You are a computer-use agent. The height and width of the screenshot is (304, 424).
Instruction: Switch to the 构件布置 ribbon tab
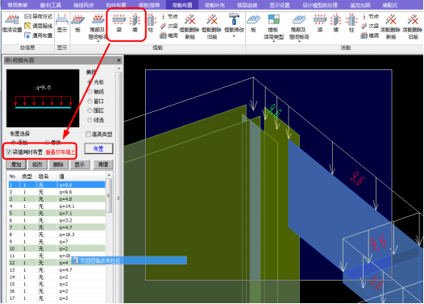point(116,5)
